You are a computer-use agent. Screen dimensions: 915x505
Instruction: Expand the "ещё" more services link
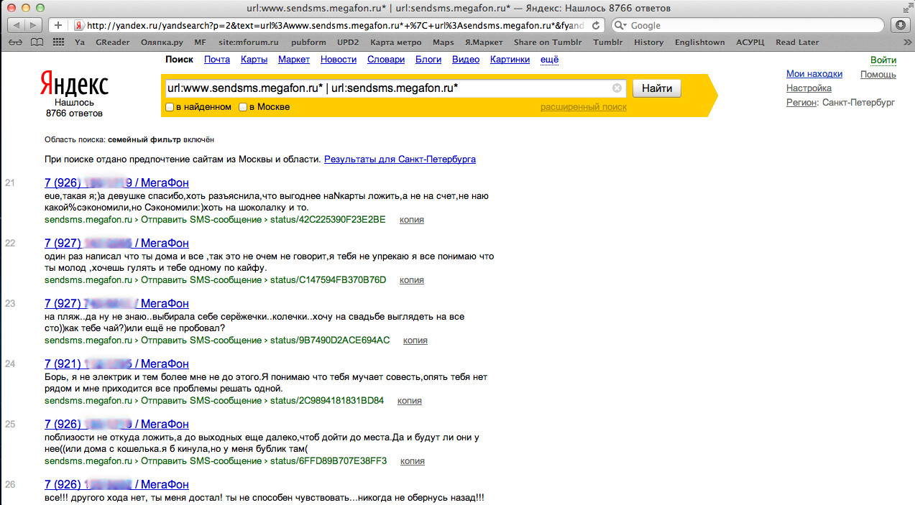(550, 60)
